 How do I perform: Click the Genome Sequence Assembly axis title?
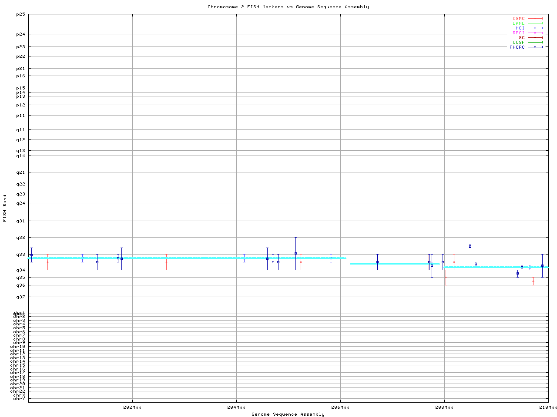pyautogui.click(x=288, y=414)
